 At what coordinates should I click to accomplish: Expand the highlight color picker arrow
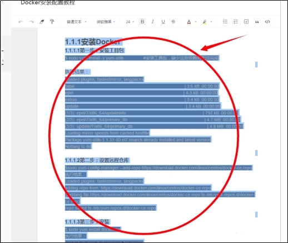[x=211, y=22]
